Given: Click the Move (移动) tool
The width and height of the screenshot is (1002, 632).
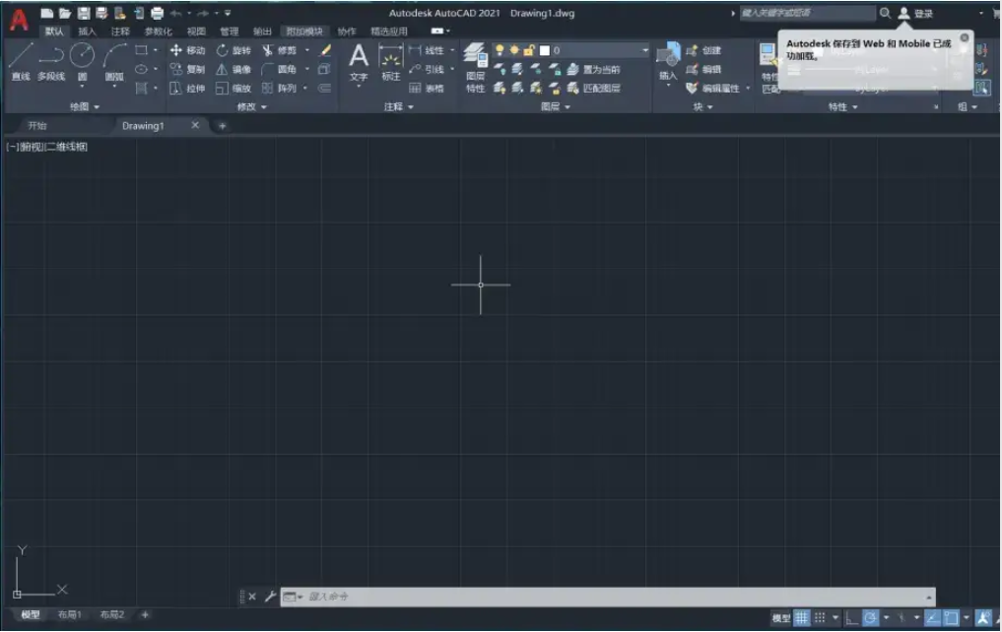Looking at the screenshot, I should pyautogui.click(x=187, y=50).
